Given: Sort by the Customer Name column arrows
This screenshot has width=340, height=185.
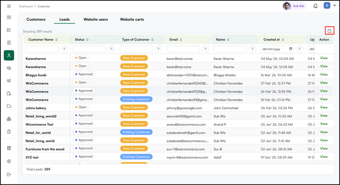Looking at the screenshot, I should click(x=56, y=40).
